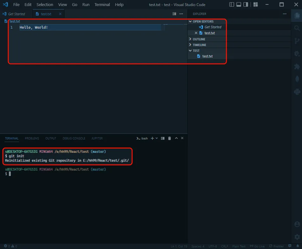Screen dimensions: 302x249
Task: Open the Go menu
Action: coord(75,5)
